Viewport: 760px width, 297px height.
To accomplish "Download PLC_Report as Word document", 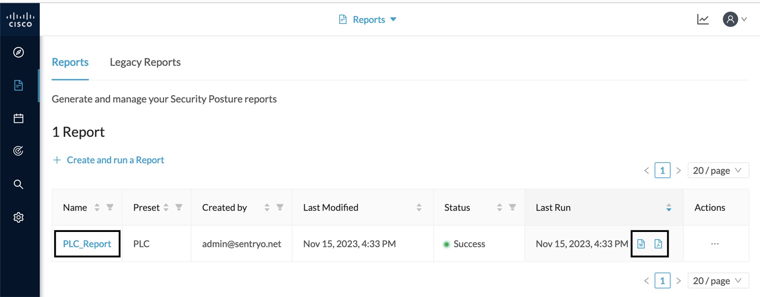I will [641, 244].
